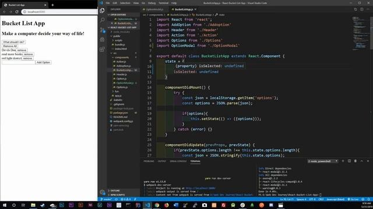Click the Remove All button
This screenshot has width=373, height=209.
click(x=10, y=46)
